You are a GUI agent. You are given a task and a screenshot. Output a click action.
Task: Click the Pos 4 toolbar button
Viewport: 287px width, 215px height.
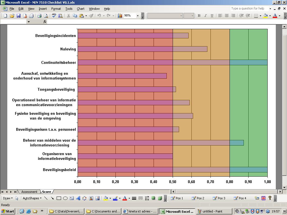(240, 198)
